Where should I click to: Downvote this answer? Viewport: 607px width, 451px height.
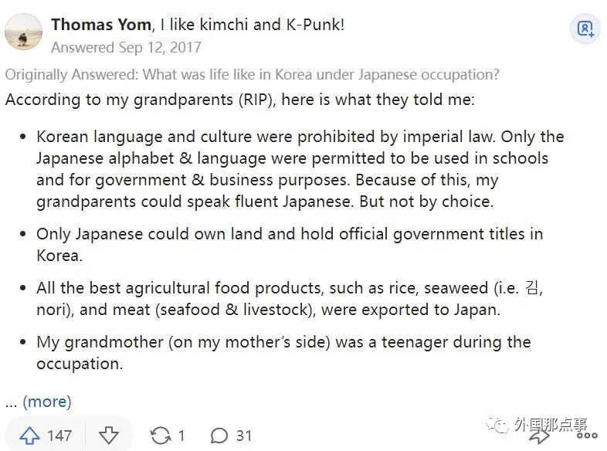(x=109, y=436)
